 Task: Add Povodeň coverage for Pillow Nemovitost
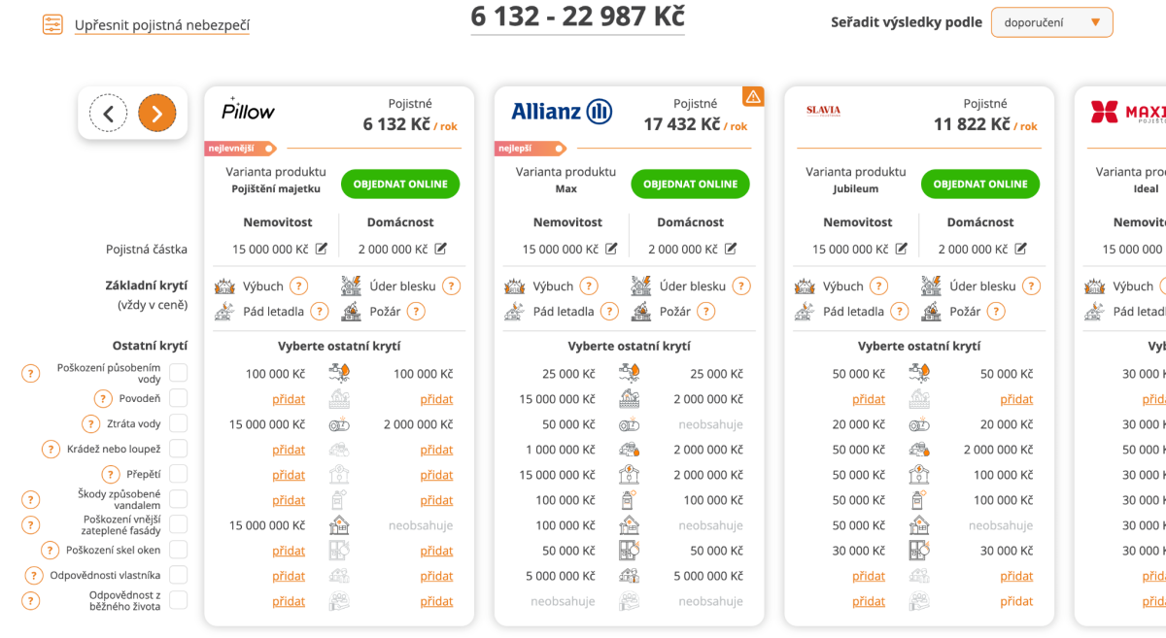[x=289, y=399]
